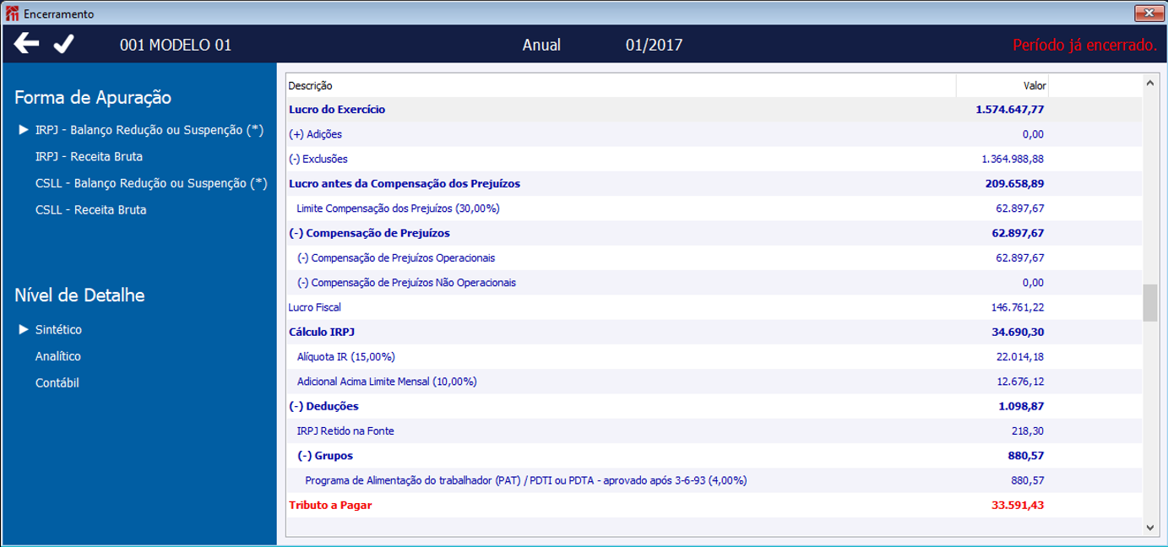The height and width of the screenshot is (547, 1168).
Task: Select the Cálculo IRPJ row
Action: [714, 332]
